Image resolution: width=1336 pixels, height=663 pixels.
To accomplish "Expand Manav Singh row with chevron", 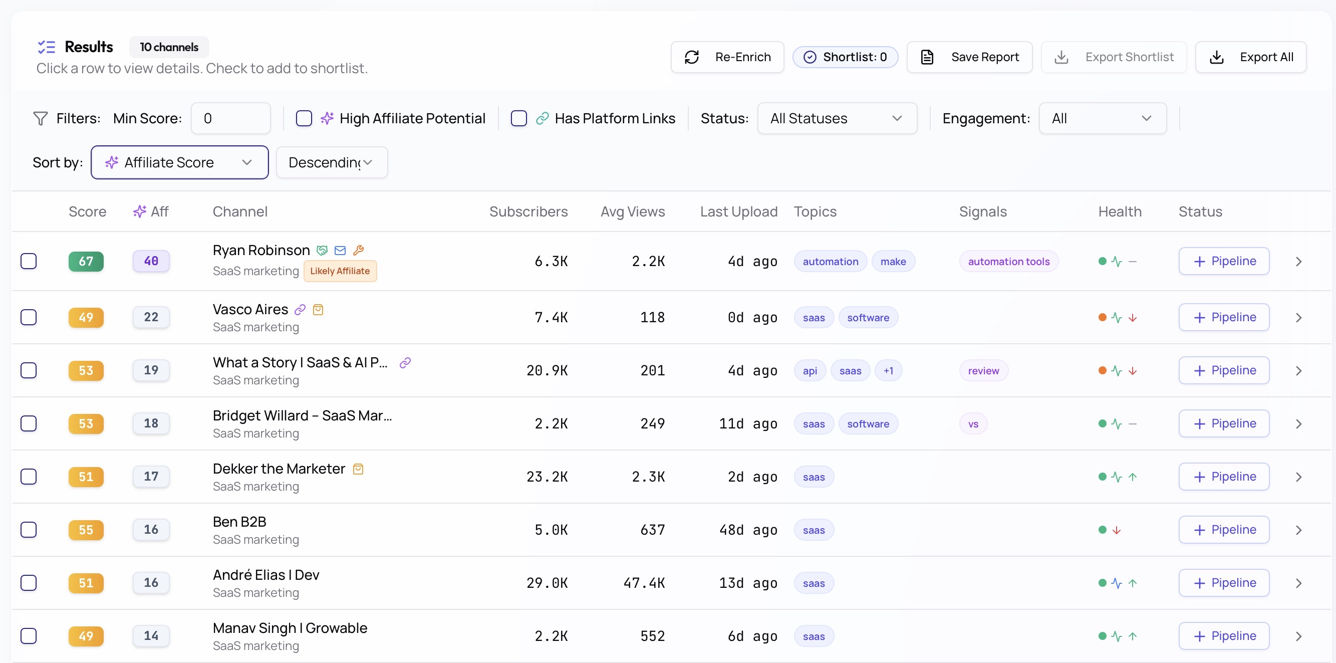I will (x=1298, y=636).
